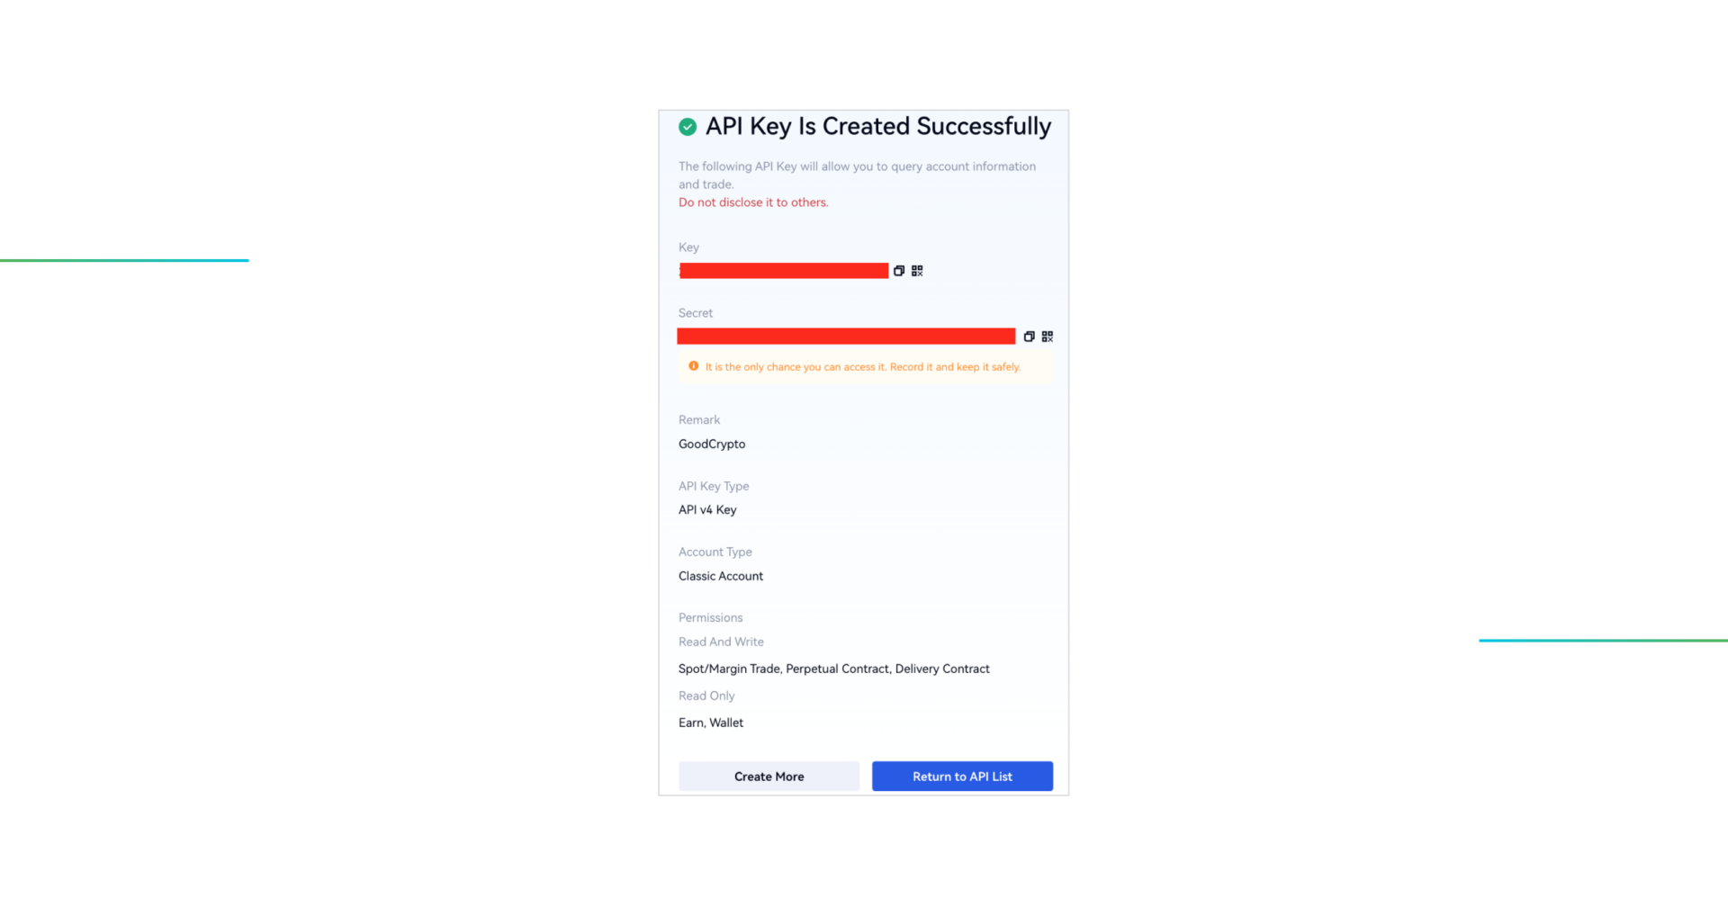Return to API List

(x=962, y=777)
